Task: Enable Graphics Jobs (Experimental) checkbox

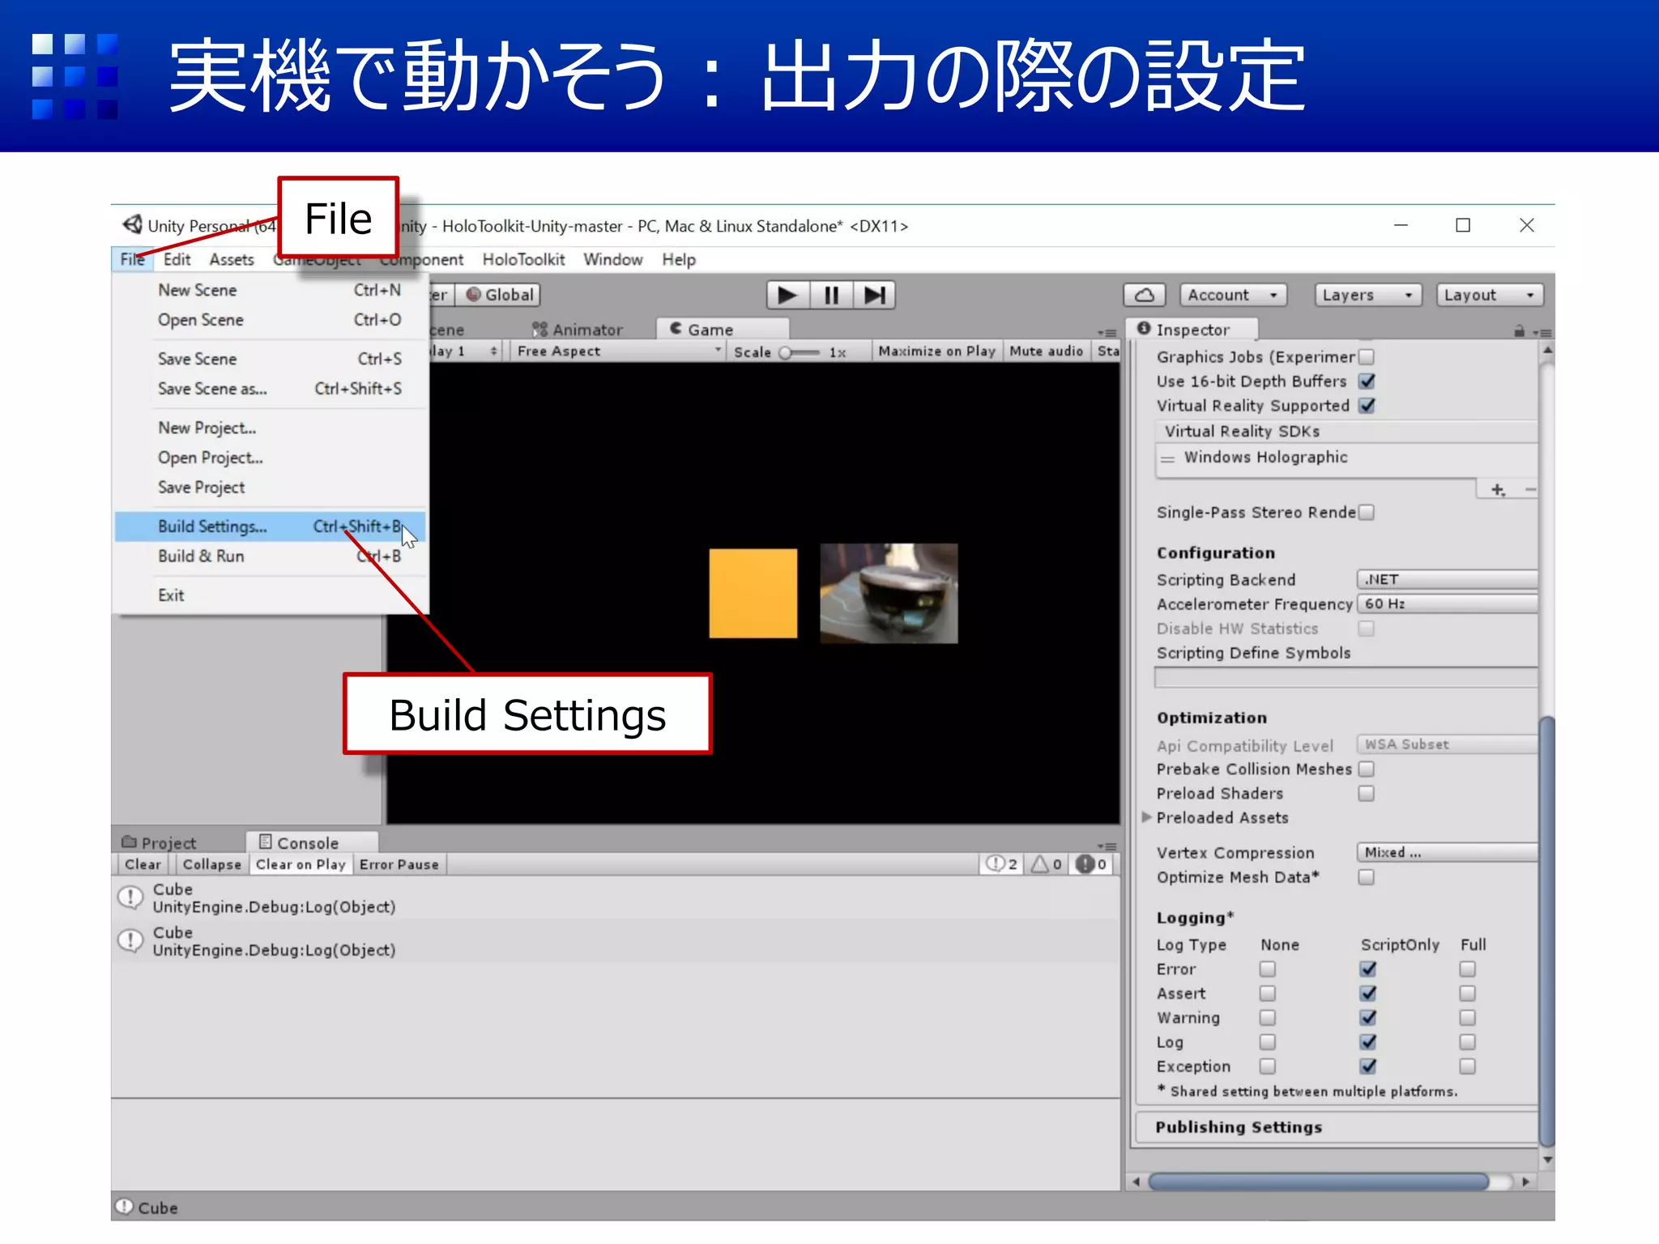Action: 1367,356
